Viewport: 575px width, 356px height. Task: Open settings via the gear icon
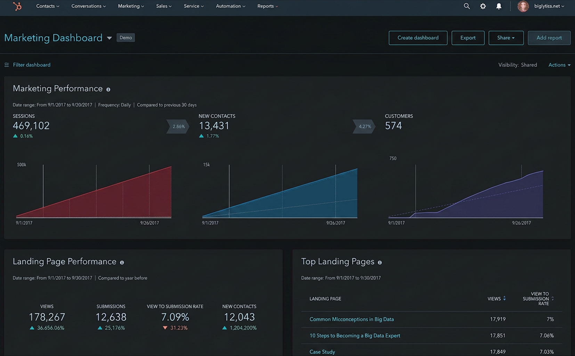pos(483,6)
